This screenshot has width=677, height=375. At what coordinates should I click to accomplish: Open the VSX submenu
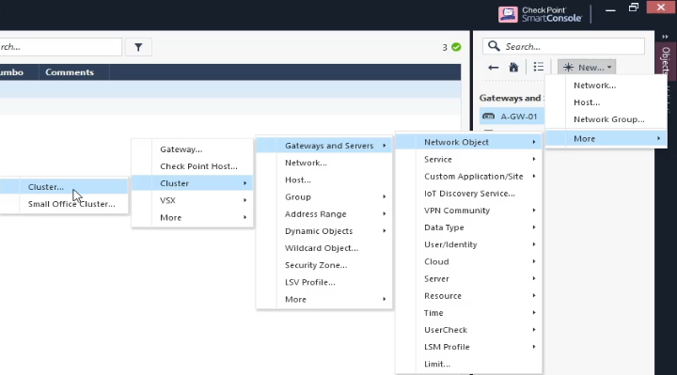192,200
